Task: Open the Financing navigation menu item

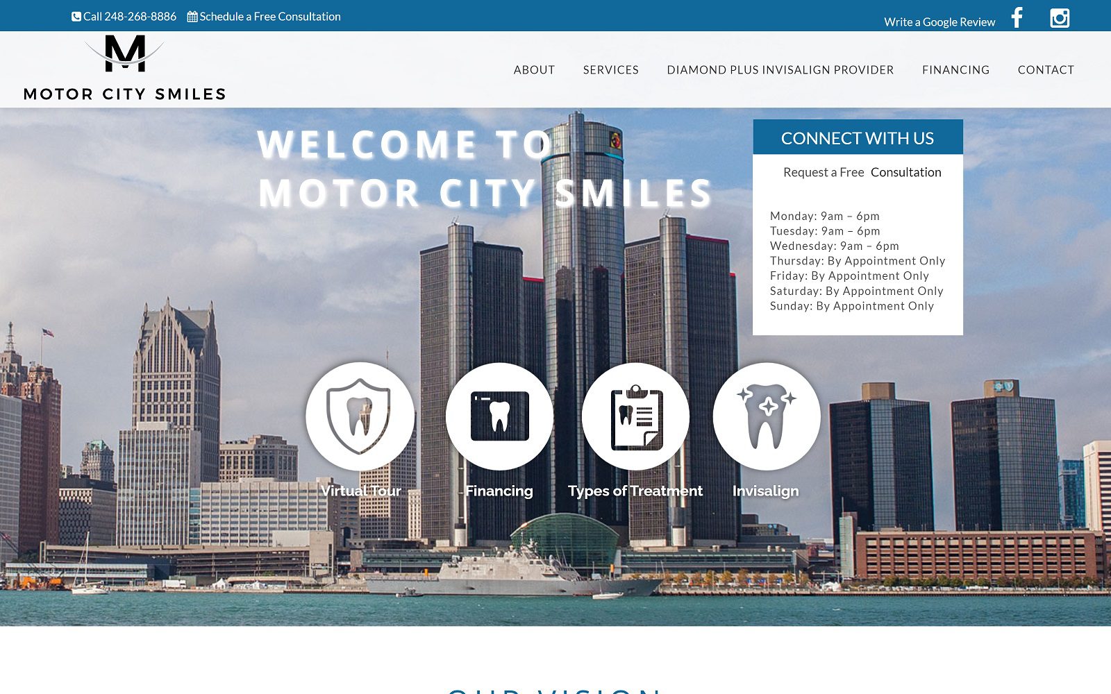Action: (x=955, y=70)
